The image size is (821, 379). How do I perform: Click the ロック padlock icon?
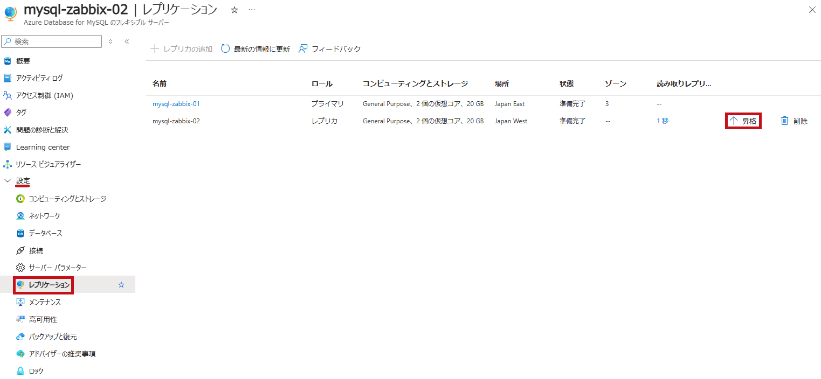(20, 371)
